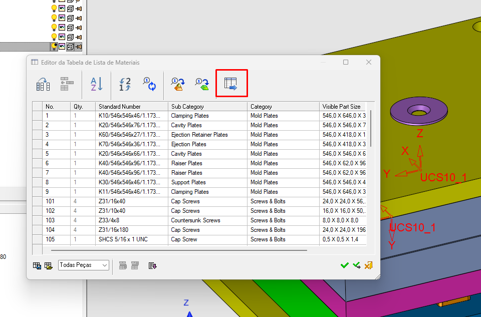Click the magnifier with green part icon
The height and width of the screenshot is (317, 481).
(202, 84)
